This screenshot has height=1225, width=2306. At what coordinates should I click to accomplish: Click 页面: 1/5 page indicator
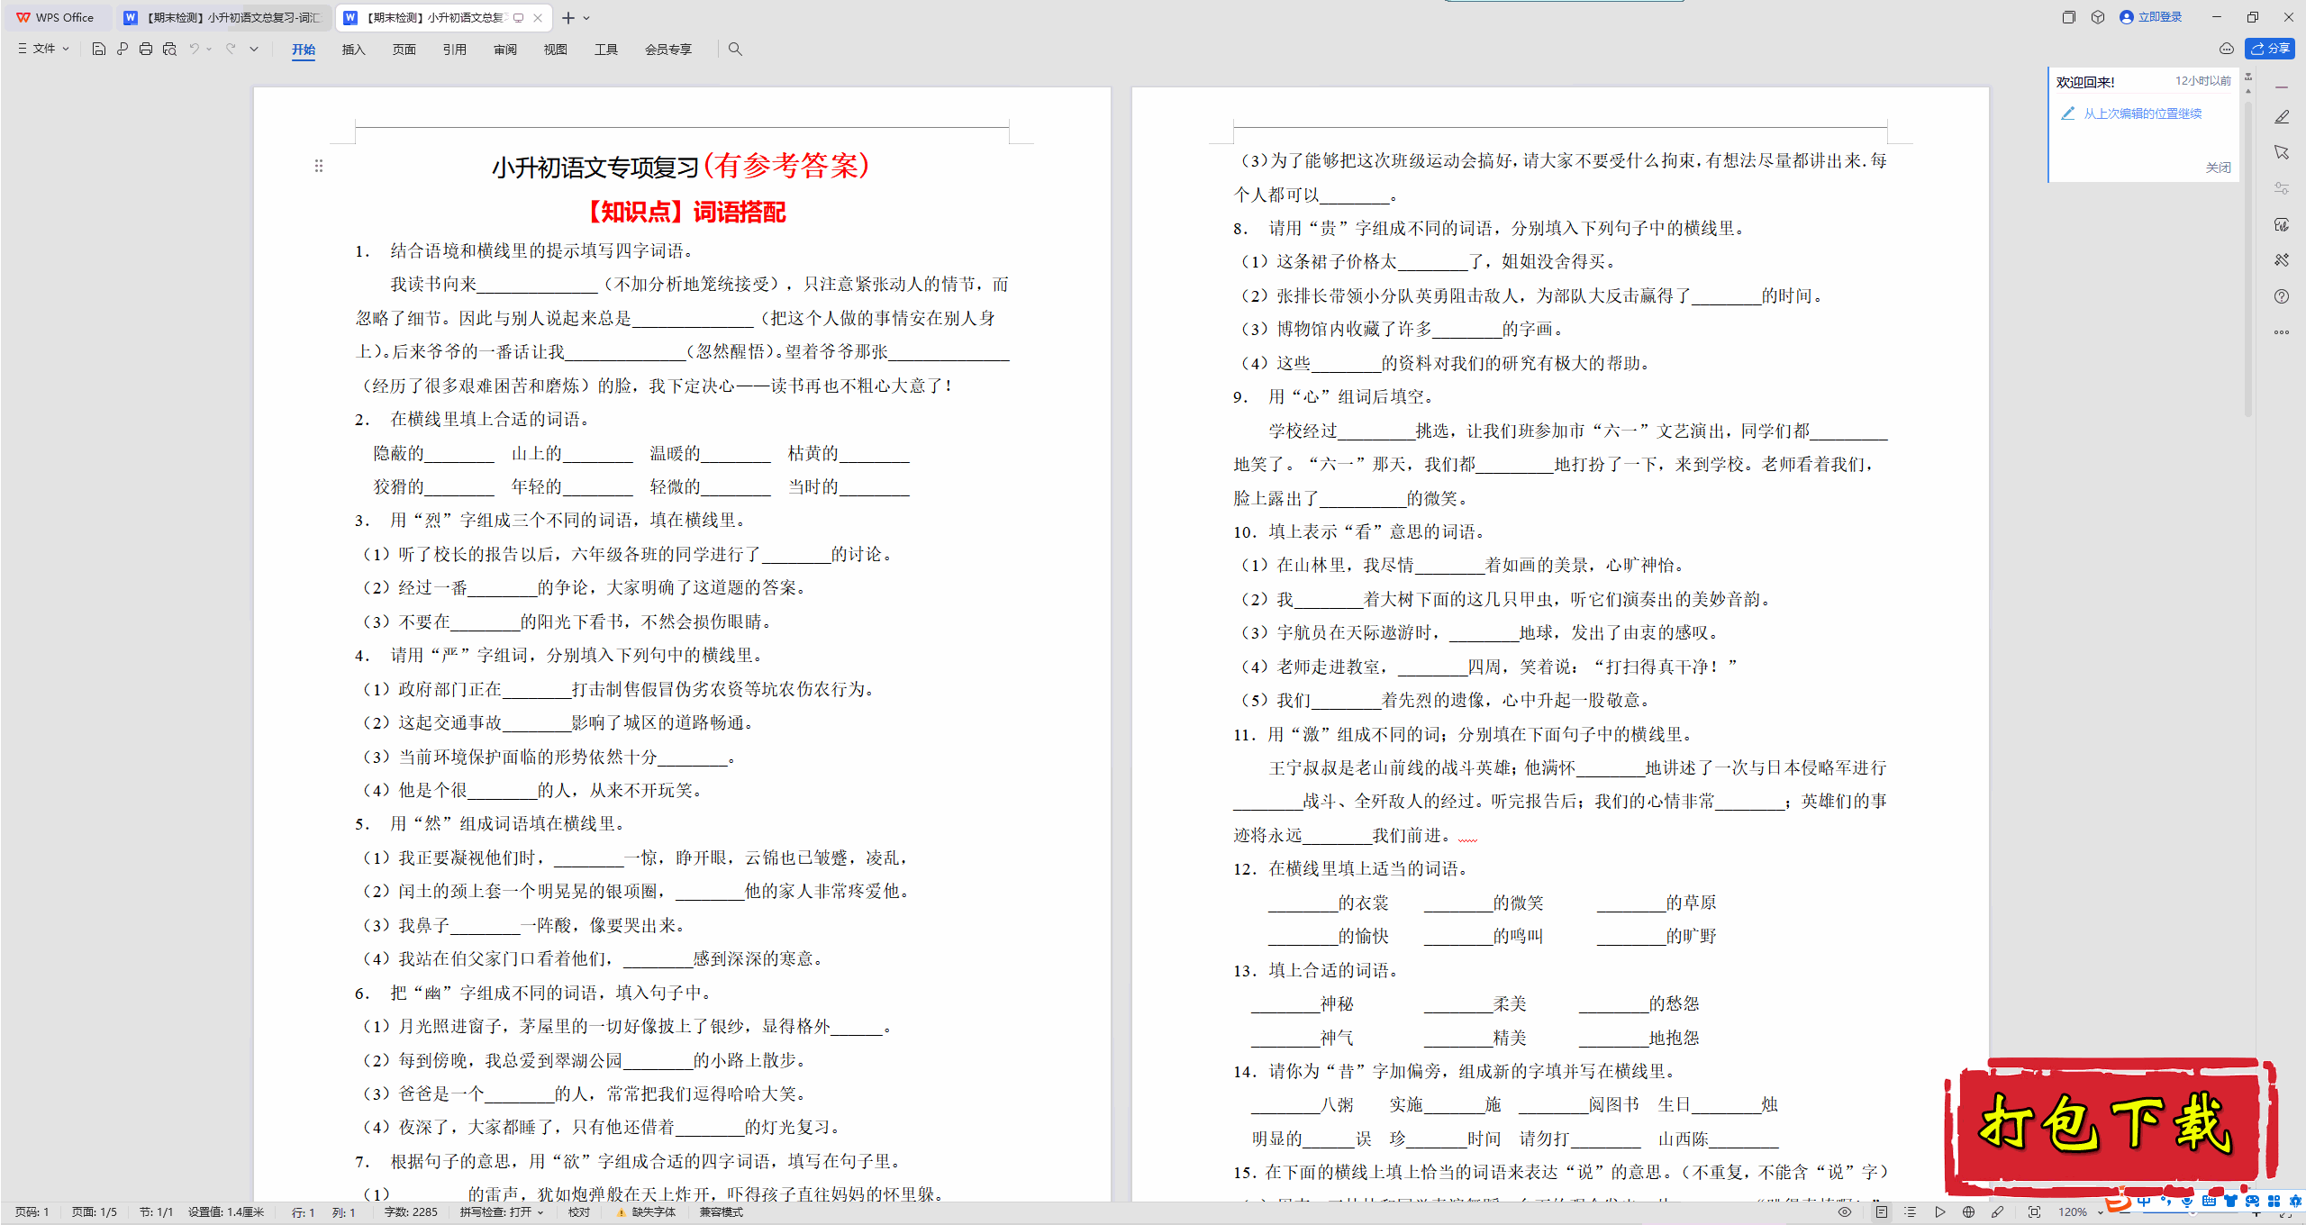95,1212
